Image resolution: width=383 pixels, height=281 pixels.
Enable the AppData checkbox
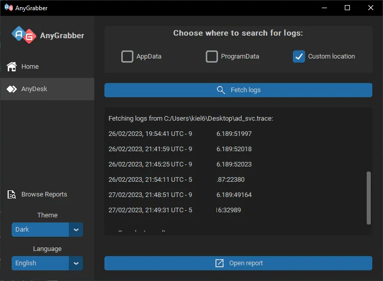[127, 57]
